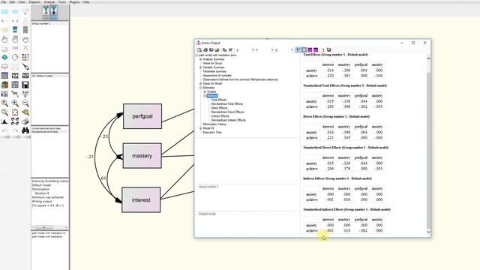Viewport: 480px width, 270px height.
Task: Open List variables in data set tool
Action: tap(25, 30)
